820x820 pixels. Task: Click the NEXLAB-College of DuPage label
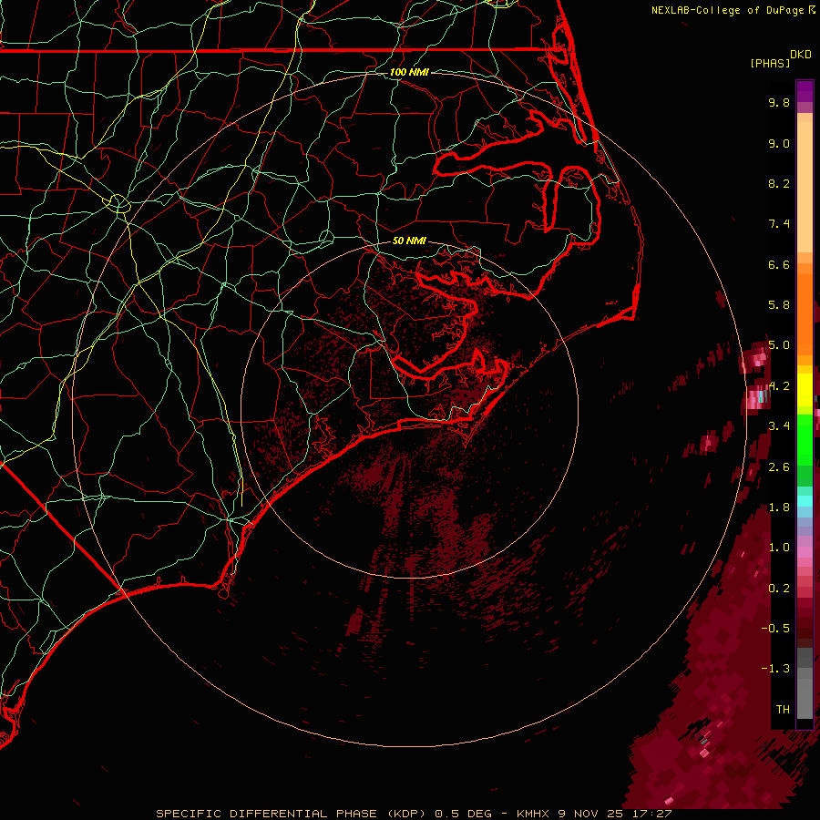727,10
